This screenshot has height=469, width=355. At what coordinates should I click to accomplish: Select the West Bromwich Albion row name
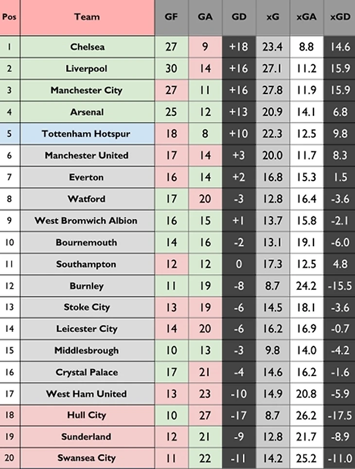point(87,221)
